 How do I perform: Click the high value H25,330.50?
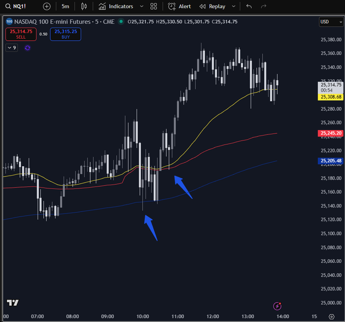tap(169, 21)
